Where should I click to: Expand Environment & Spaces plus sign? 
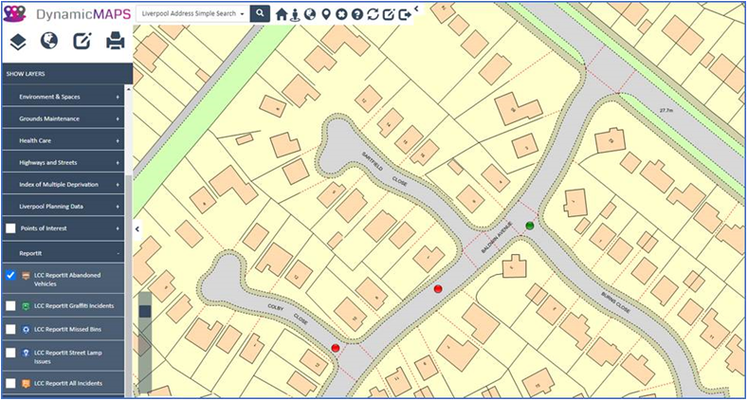pos(118,97)
